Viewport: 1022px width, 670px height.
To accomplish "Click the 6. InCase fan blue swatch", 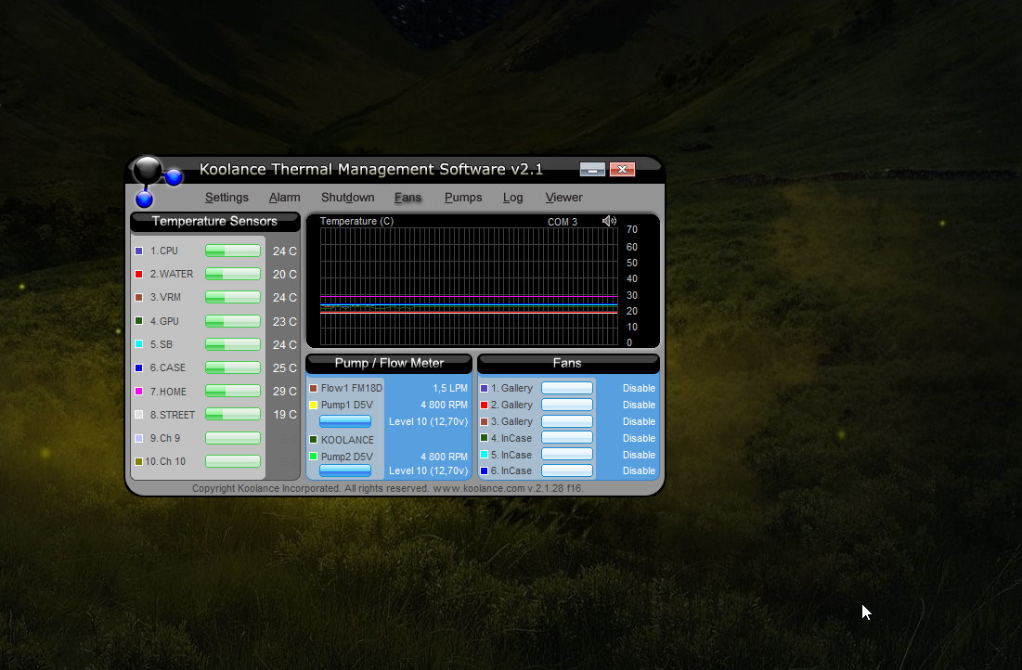I will click(485, 470).
